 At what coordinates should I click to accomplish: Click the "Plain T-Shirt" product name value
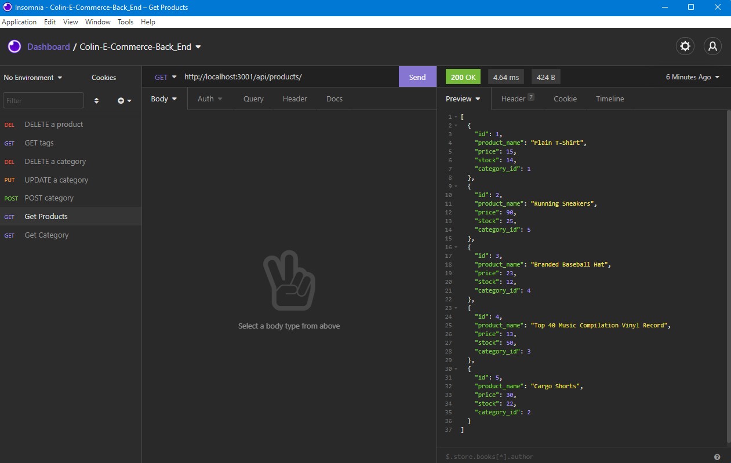[x=558, y=143]
